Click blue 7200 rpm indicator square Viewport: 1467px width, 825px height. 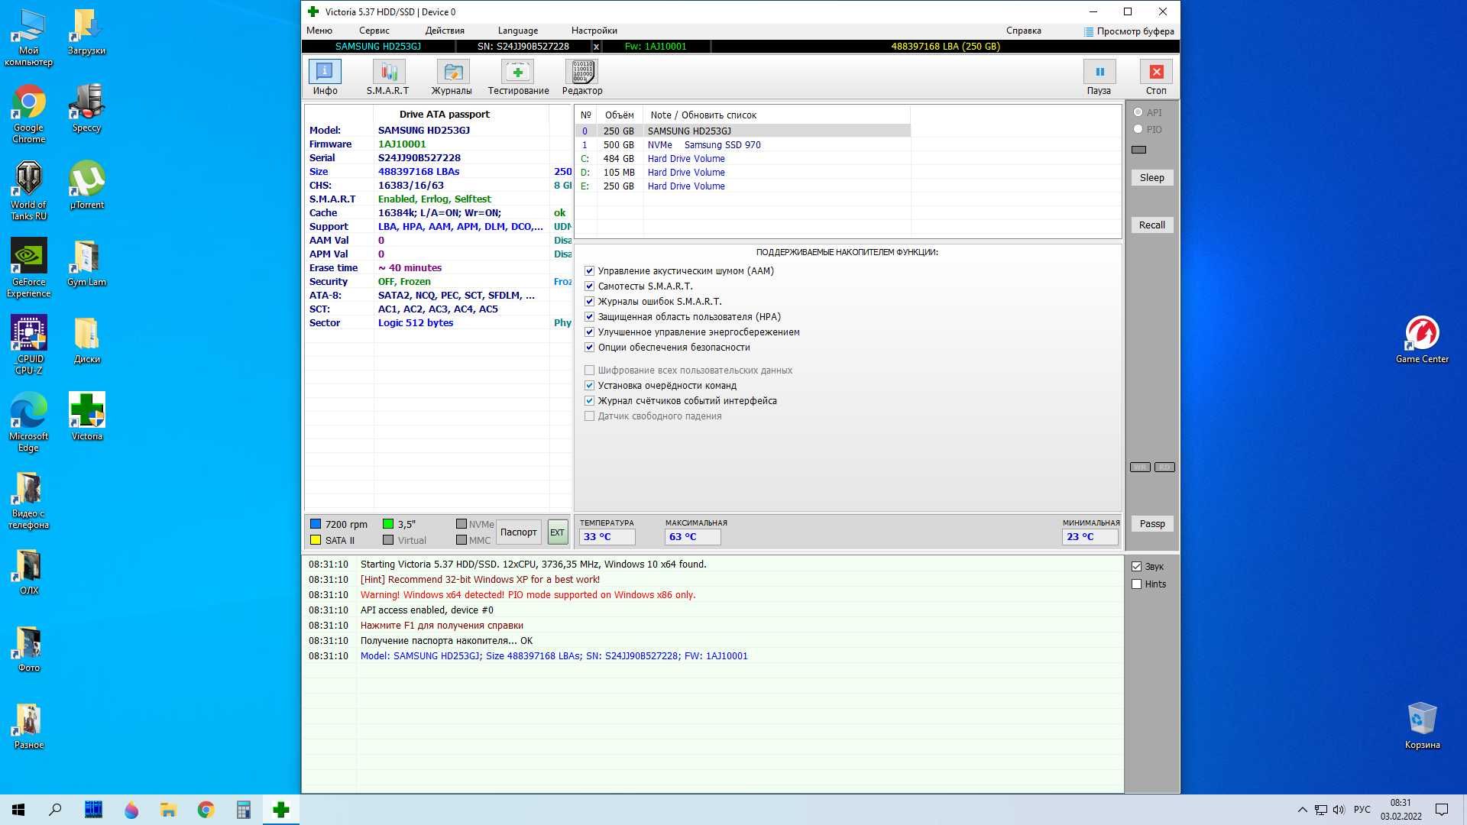pos(316,524)
